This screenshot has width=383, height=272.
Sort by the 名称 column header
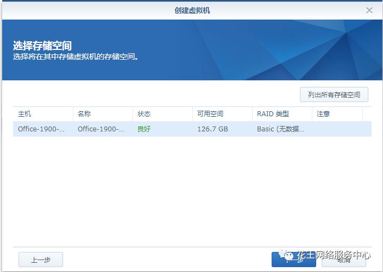[x=84, y=114]
